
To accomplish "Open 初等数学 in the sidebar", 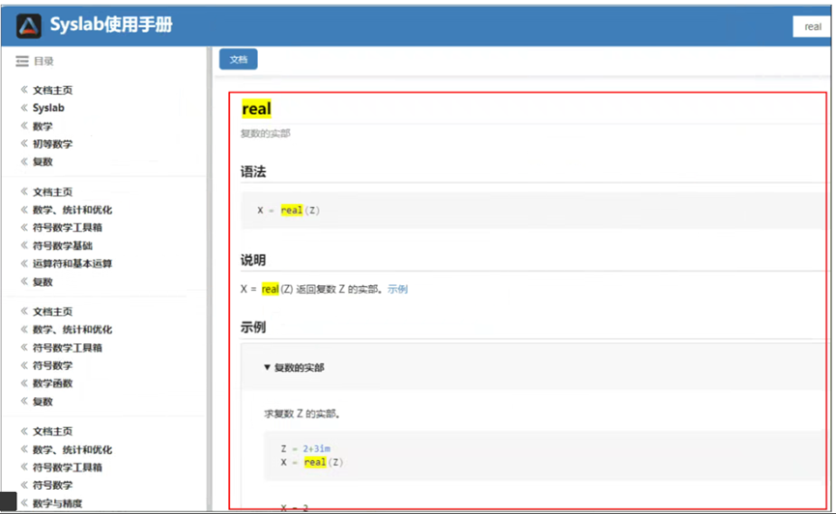I will pyautogui.click(x=52, y=144).
